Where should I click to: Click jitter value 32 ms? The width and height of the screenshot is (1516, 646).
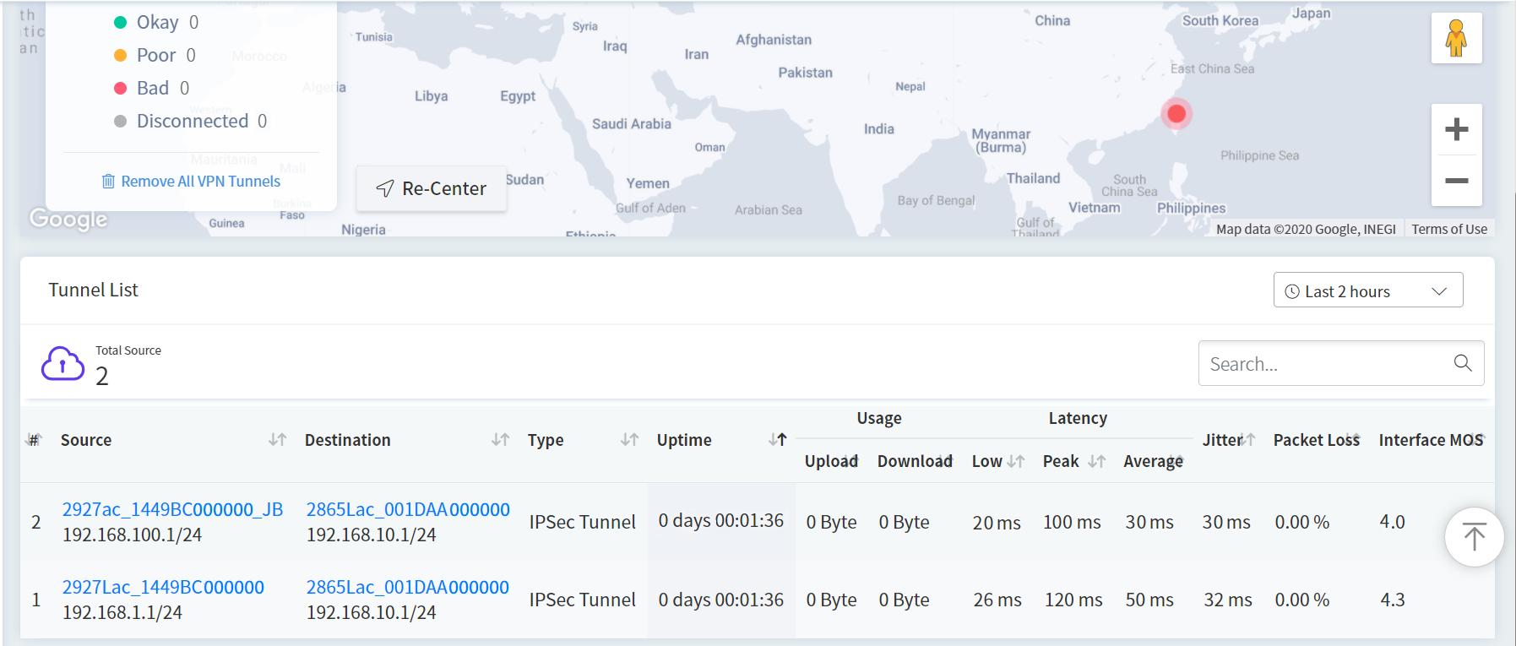point(1228,600)
